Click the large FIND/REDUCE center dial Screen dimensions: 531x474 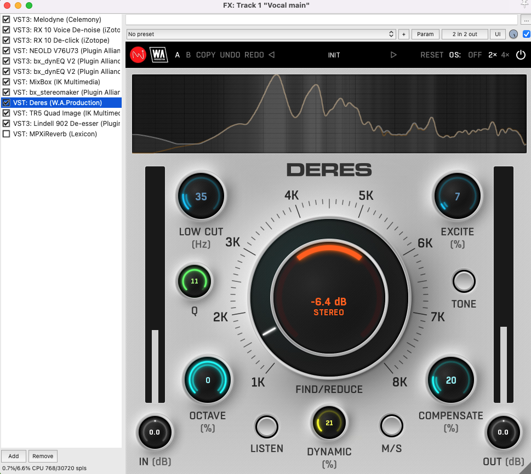pos(329,298)
